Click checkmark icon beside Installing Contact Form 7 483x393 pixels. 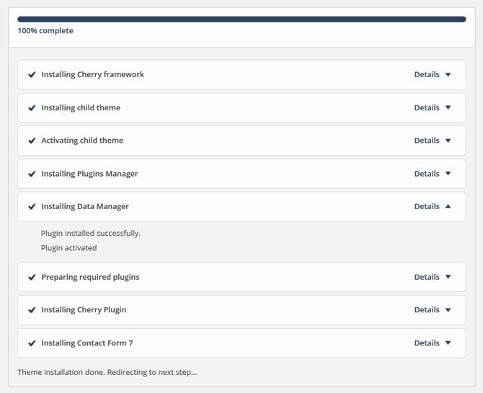tap(32, 343)
